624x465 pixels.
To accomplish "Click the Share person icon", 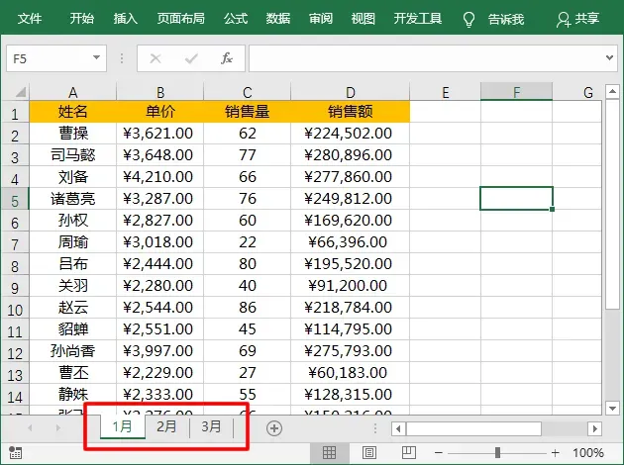I will [x=564, y=19].
